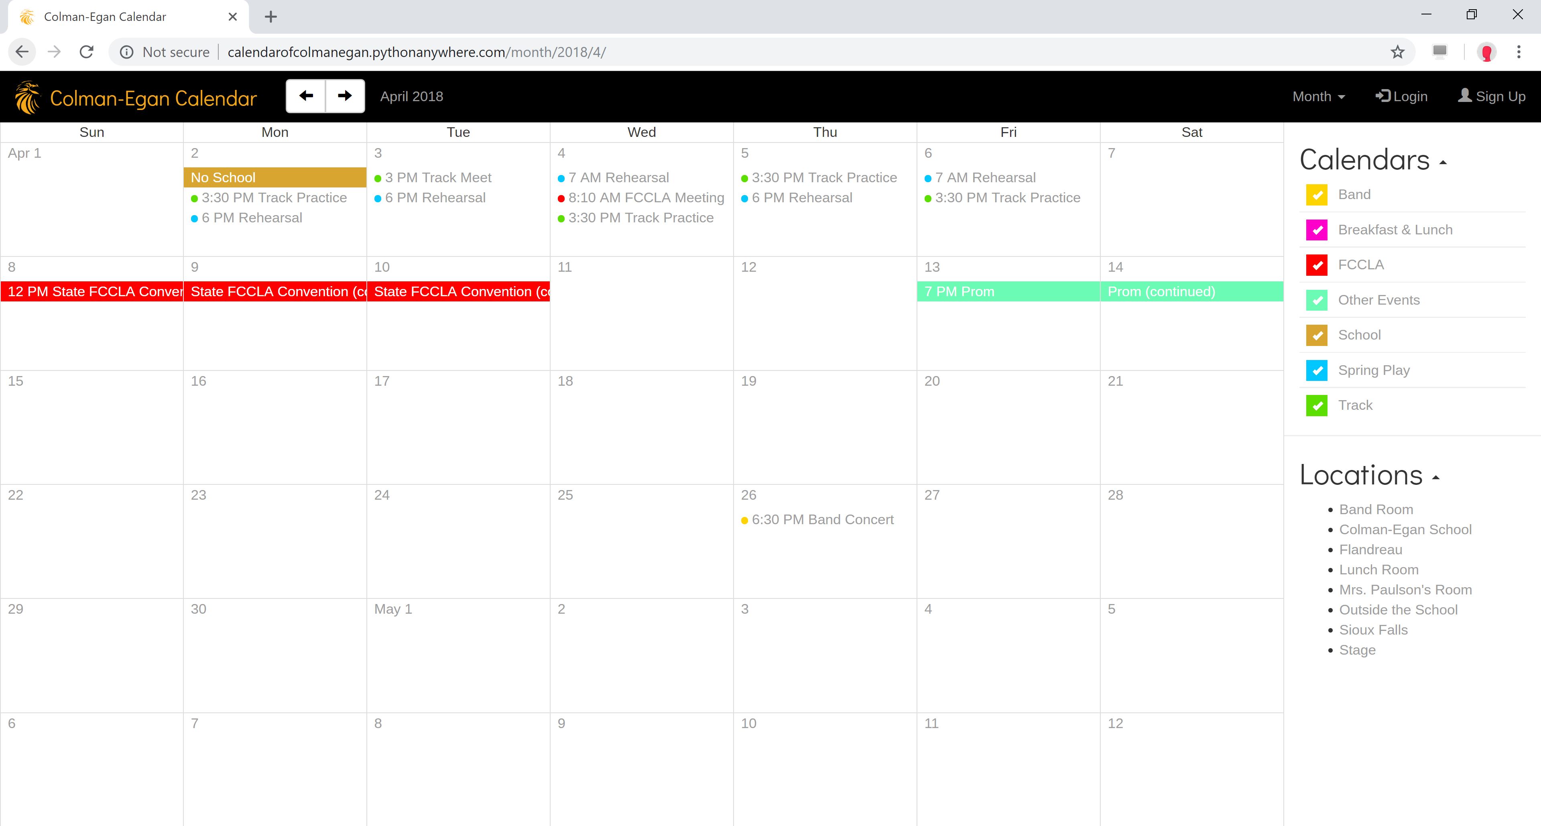Image resolution: width=1541 pixels, height=826 pixels.
Task: Uncheck the Band calendar
Action: point(1317,194)
